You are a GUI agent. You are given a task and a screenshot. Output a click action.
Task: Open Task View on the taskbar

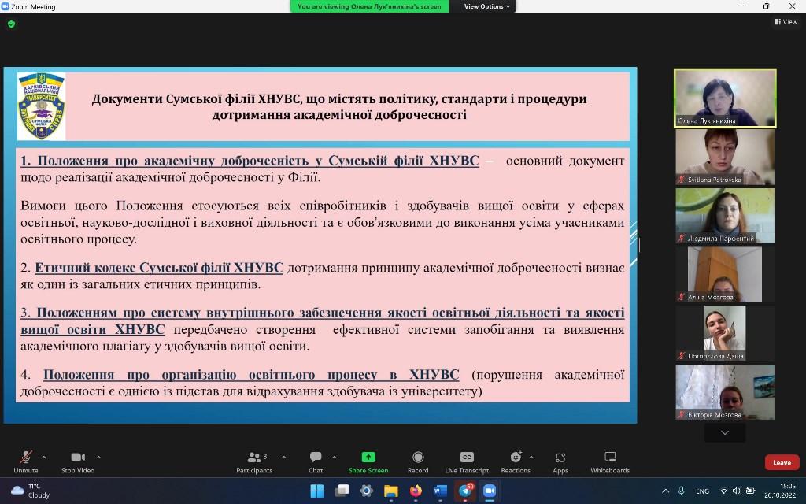(x=342, y=491)
